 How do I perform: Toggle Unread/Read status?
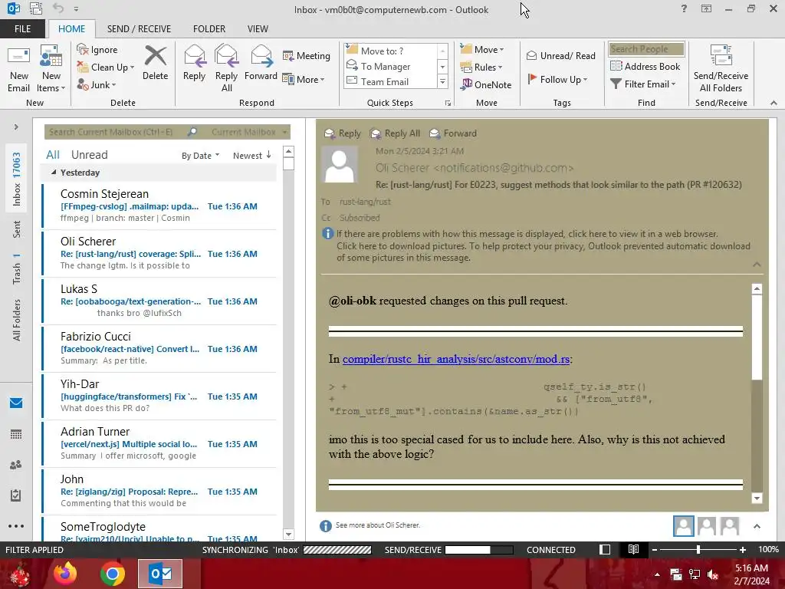[560, 55]
